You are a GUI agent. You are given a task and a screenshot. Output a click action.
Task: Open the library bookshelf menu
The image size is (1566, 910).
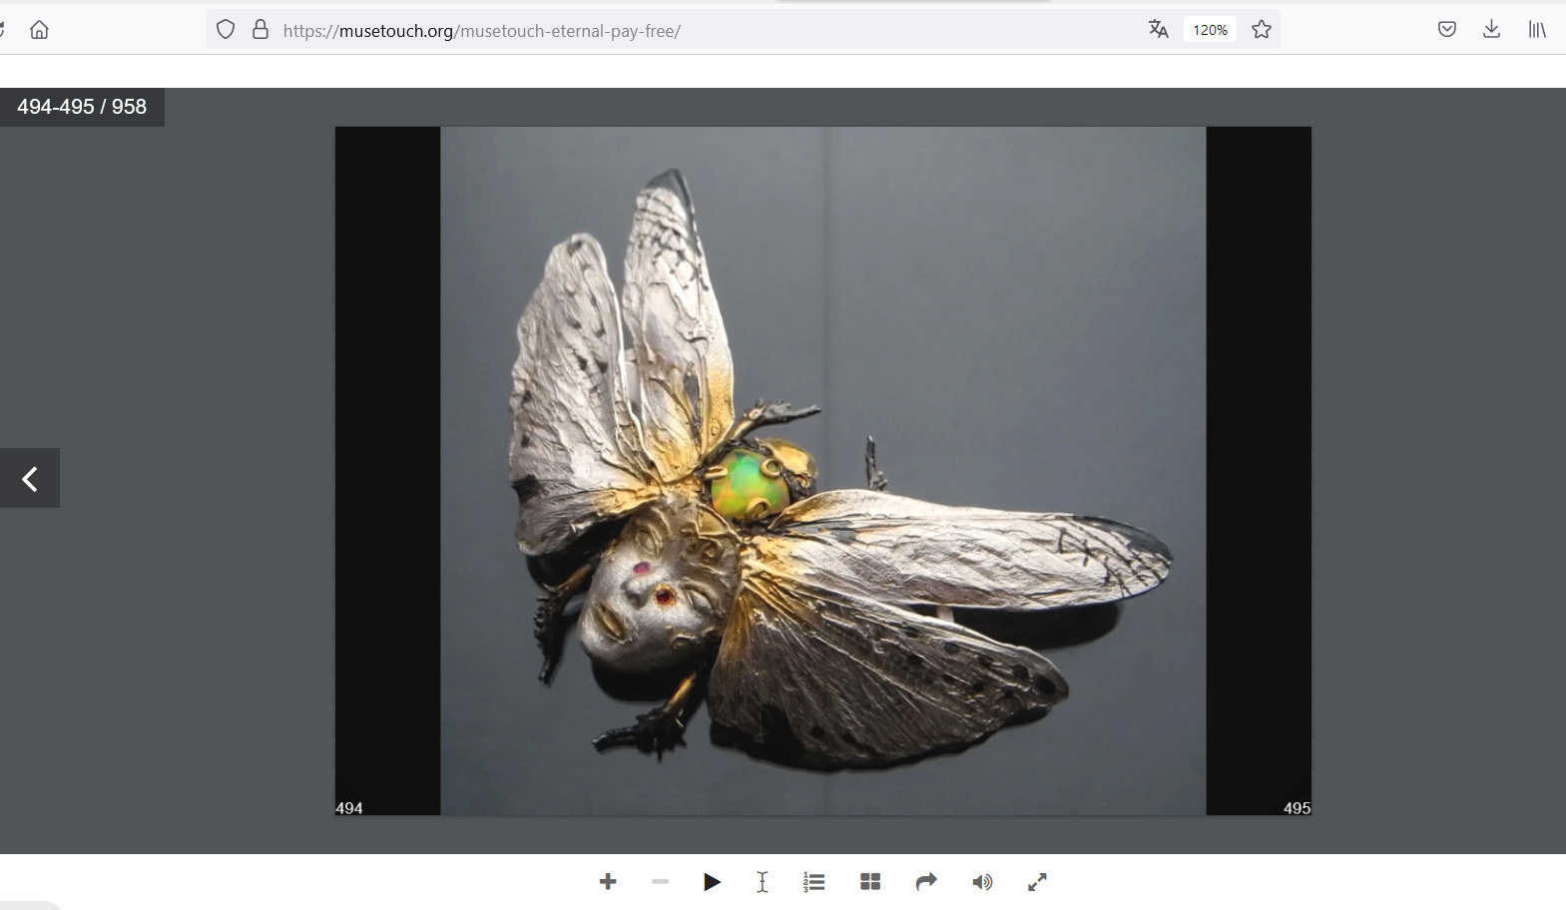tap(1537, 30)
